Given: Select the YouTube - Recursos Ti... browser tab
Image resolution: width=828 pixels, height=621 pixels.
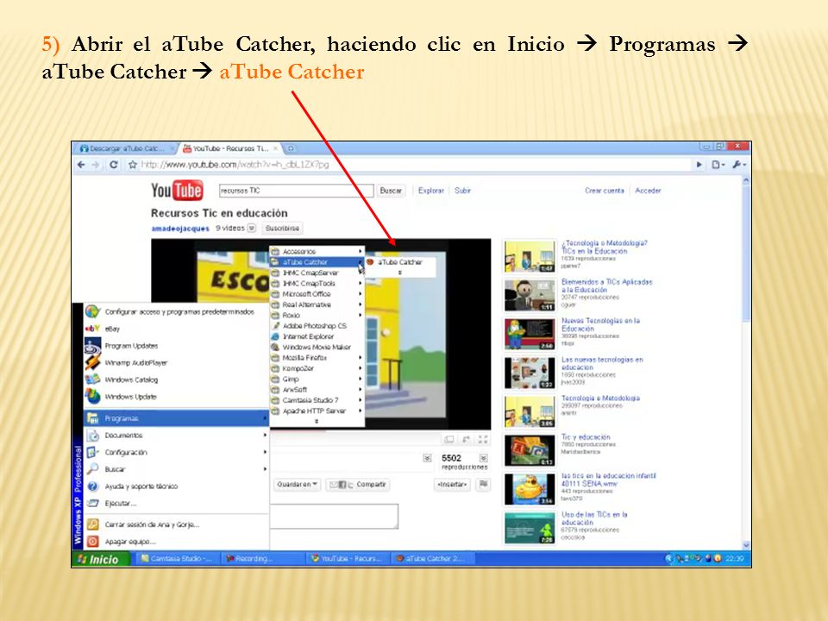Looking at the screenshot, I should (229, 148).
